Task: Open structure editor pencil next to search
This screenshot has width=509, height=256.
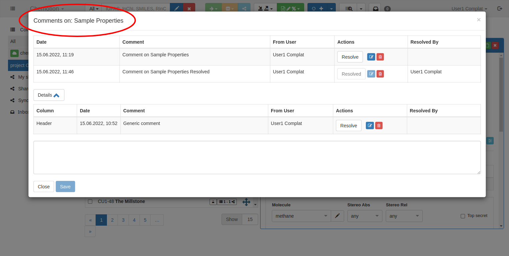Action: click(177, 9)
